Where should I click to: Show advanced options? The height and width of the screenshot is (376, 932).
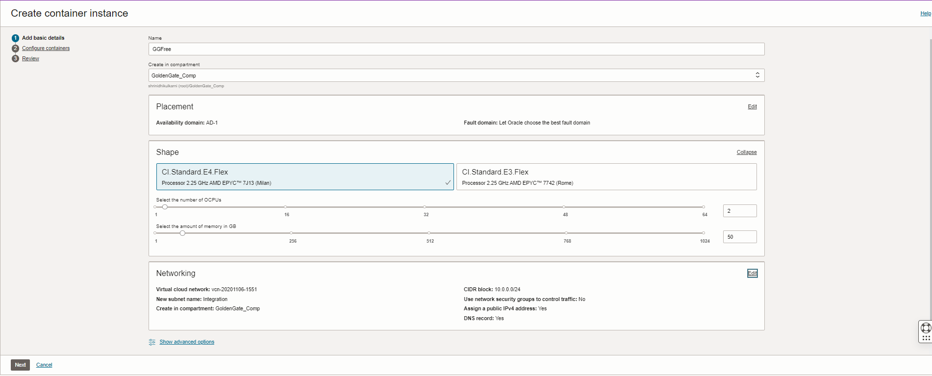[187, 342]
